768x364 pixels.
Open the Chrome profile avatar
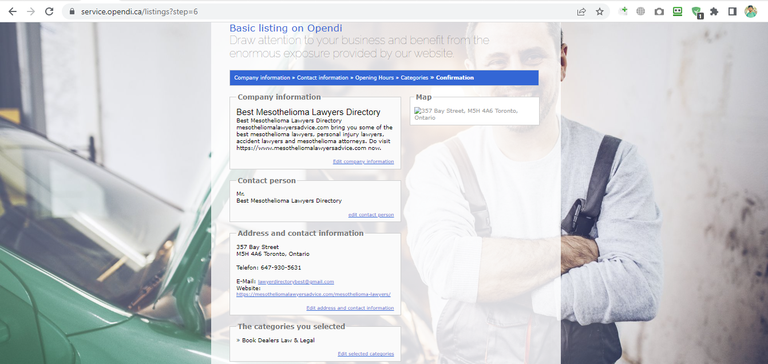(x=751, y=11)
